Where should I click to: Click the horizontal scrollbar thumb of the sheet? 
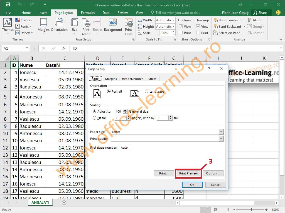pyautogui.click(x=217, y=203)
